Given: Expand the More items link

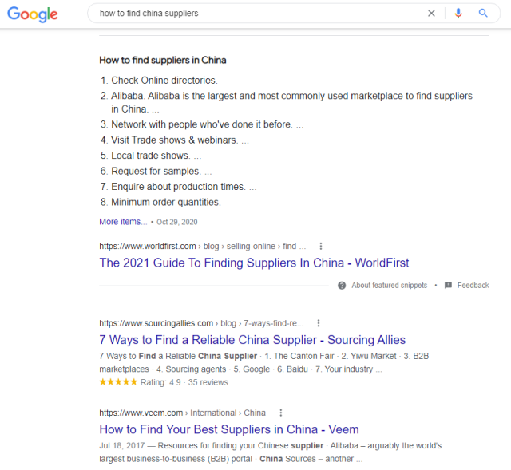Looking at the screenshot, I should click(123, 222).
